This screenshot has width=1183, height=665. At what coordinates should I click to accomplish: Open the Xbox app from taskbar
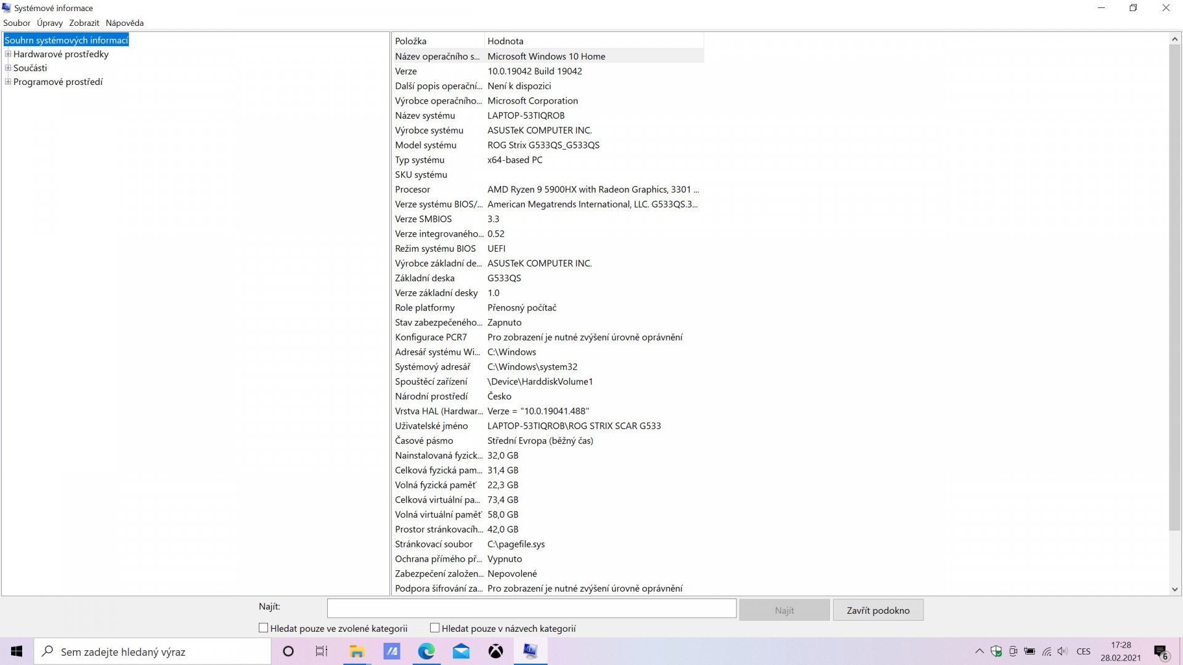495,651
